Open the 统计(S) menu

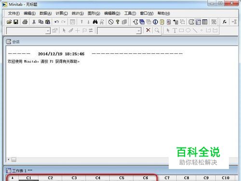(78, 13)
